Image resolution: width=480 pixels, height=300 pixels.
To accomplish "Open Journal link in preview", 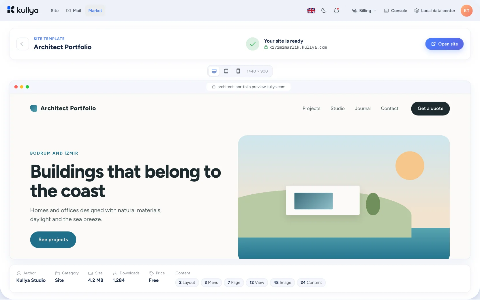I will [x=363, y=109].
